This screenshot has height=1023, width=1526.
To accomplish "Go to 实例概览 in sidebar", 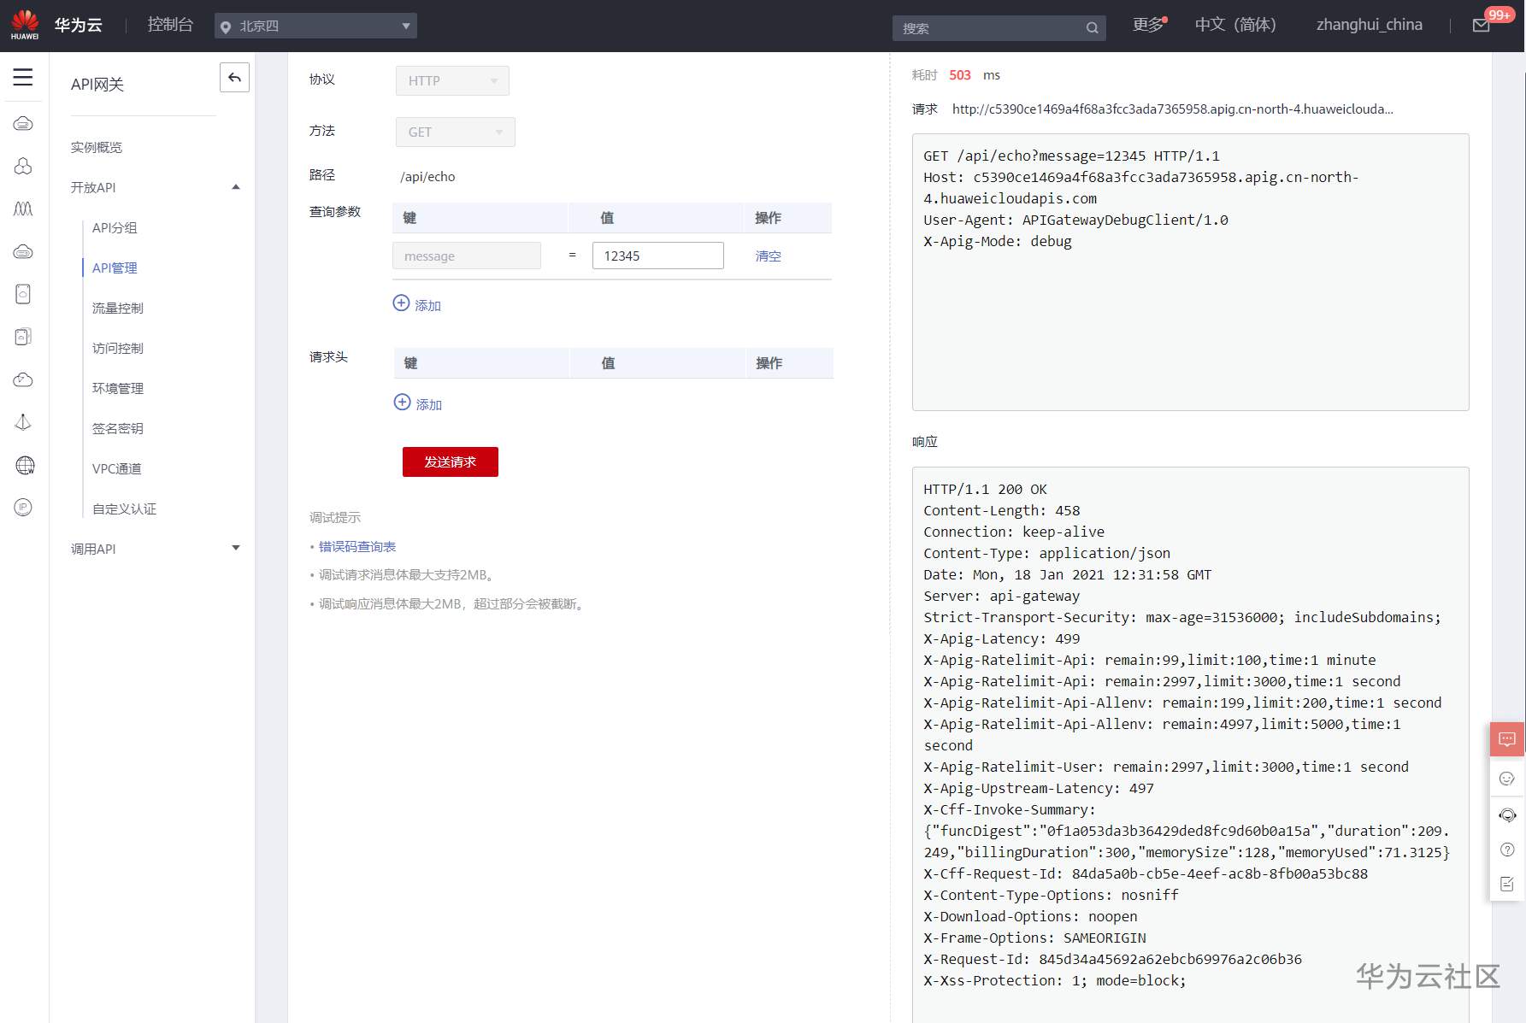I will click(97, 147).
